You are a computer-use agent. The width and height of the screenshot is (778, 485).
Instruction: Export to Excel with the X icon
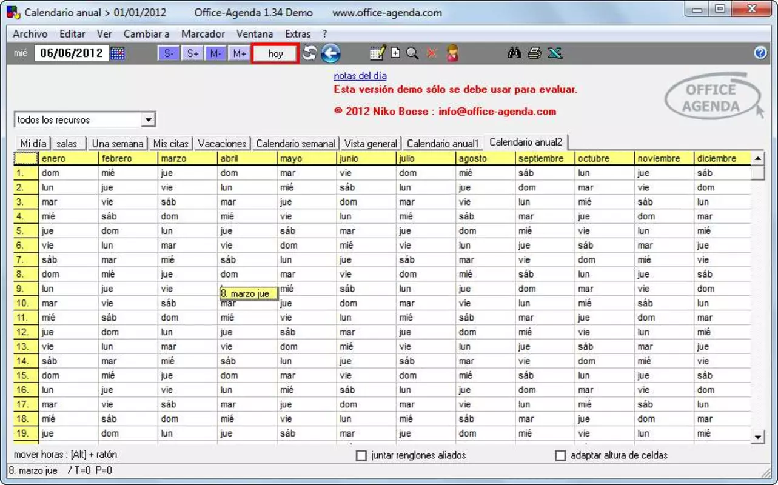[555, 53]
